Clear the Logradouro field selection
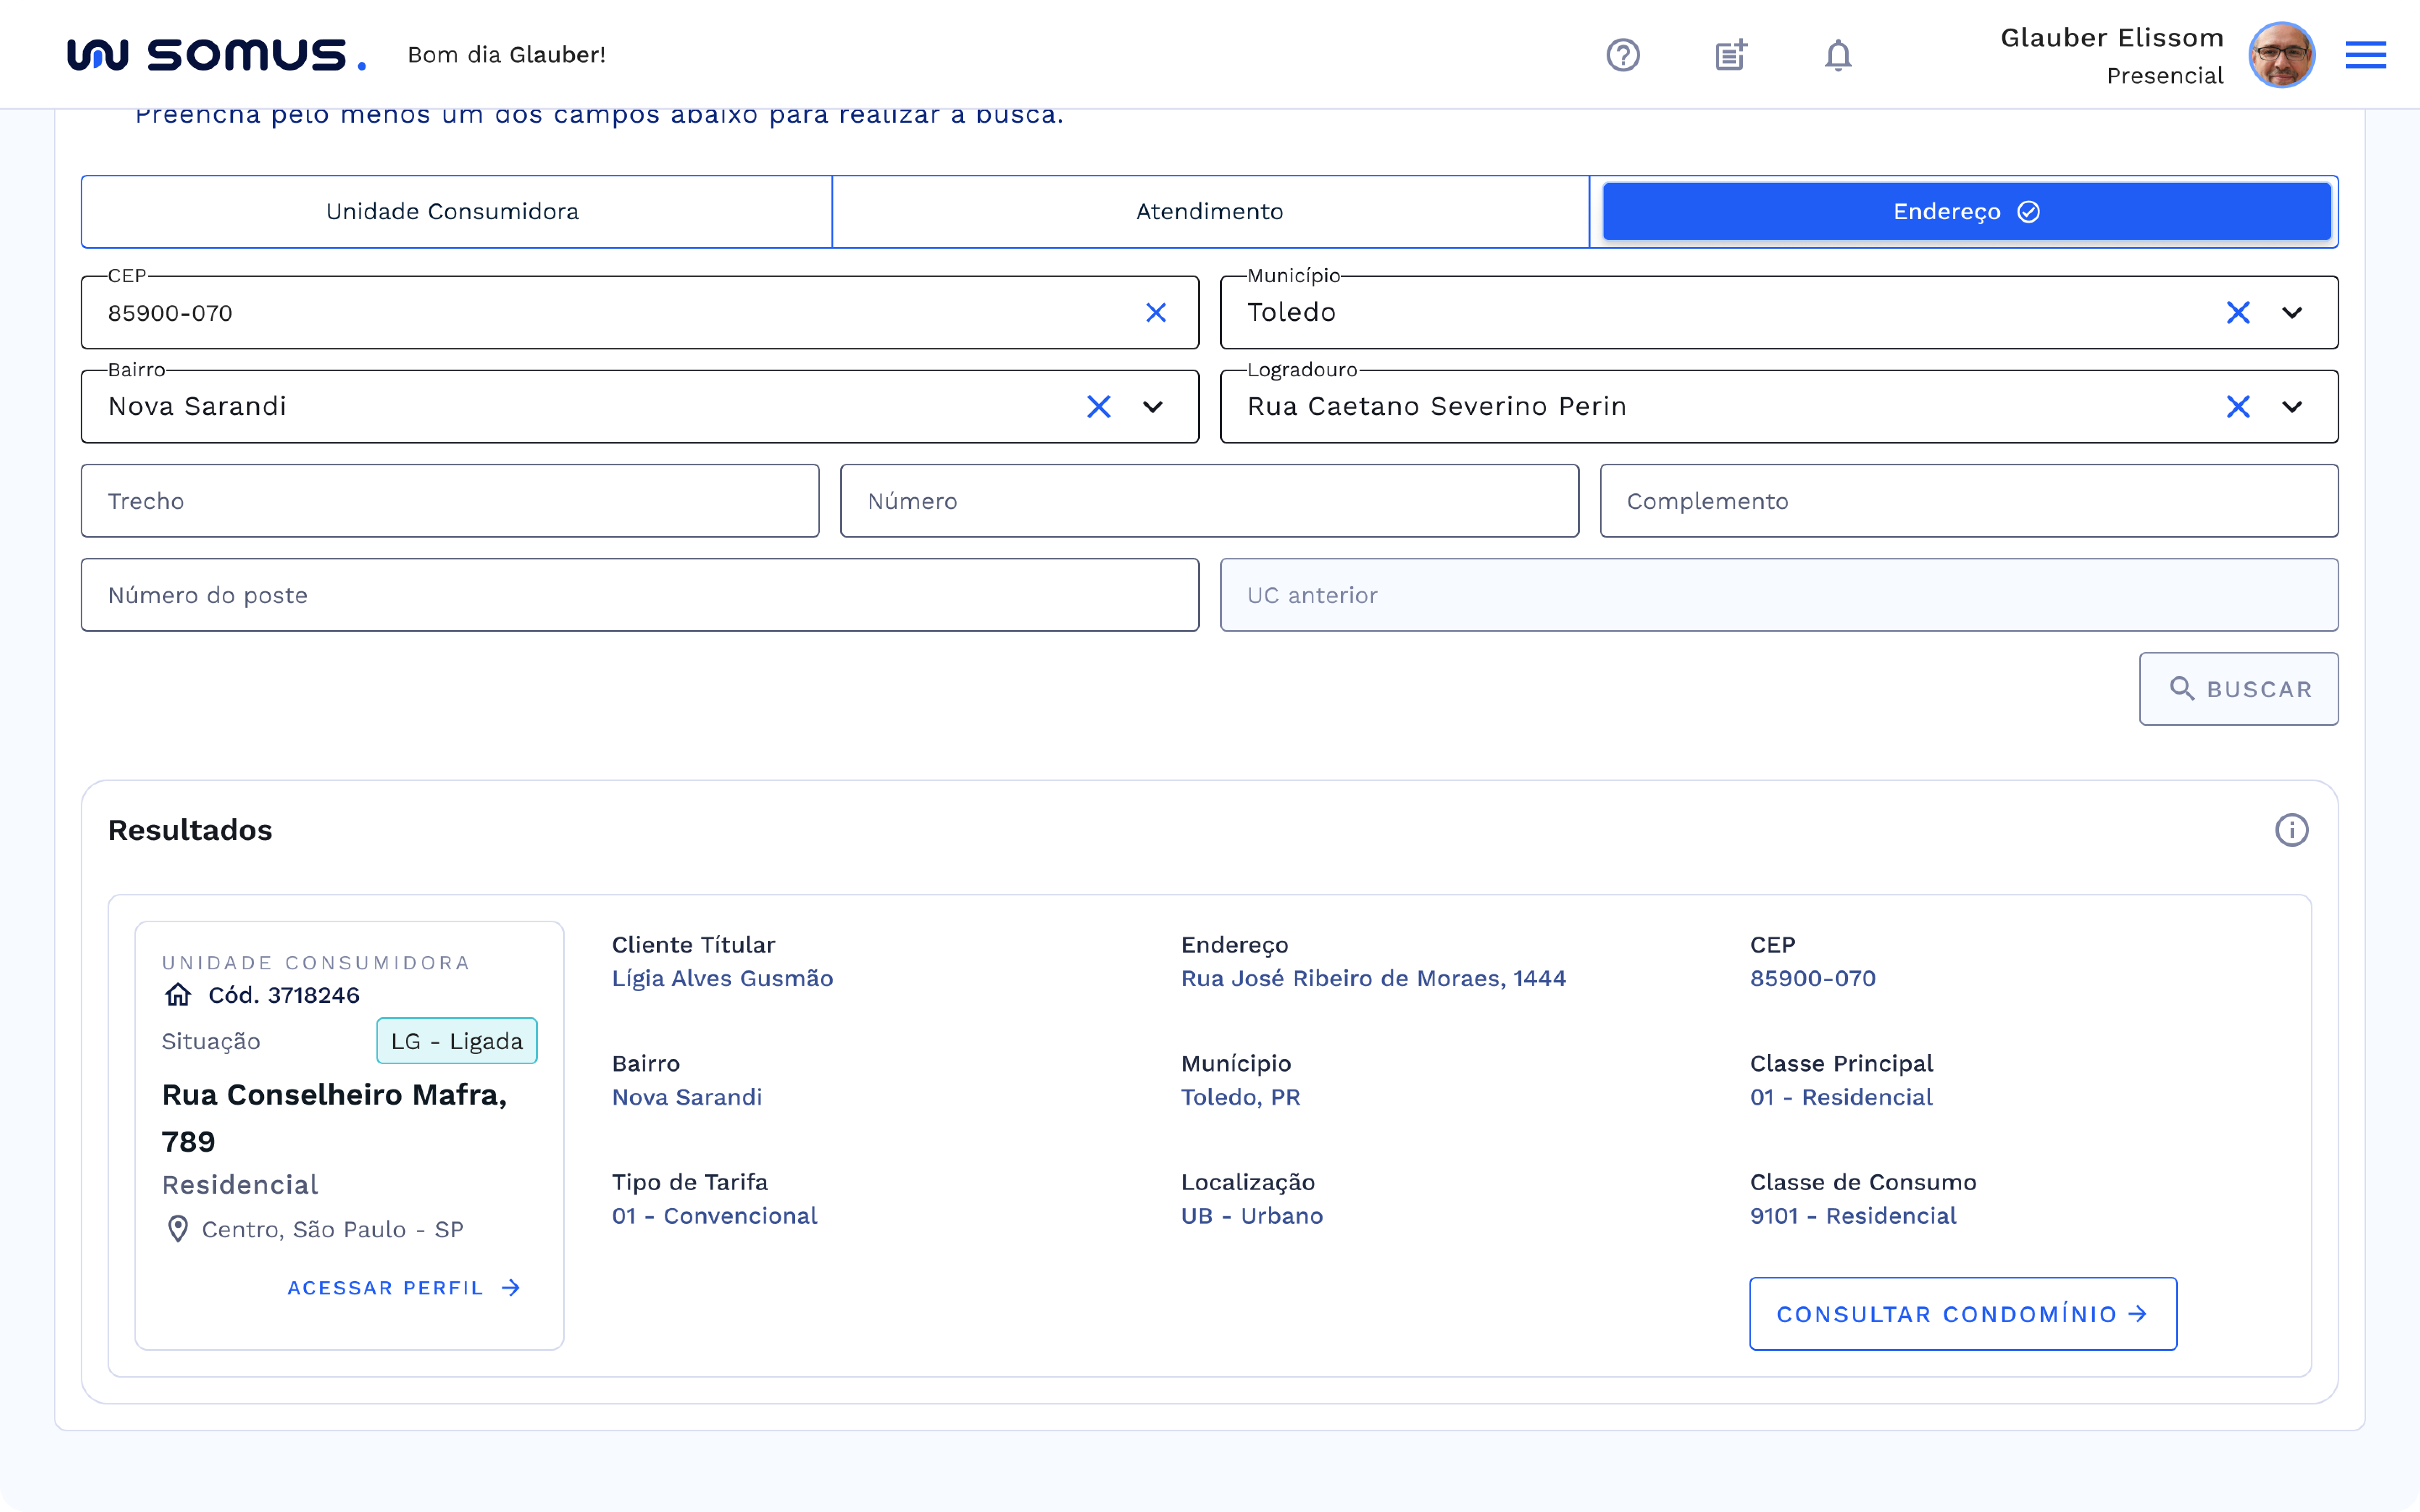2420x1512 pixels. 2238,407
